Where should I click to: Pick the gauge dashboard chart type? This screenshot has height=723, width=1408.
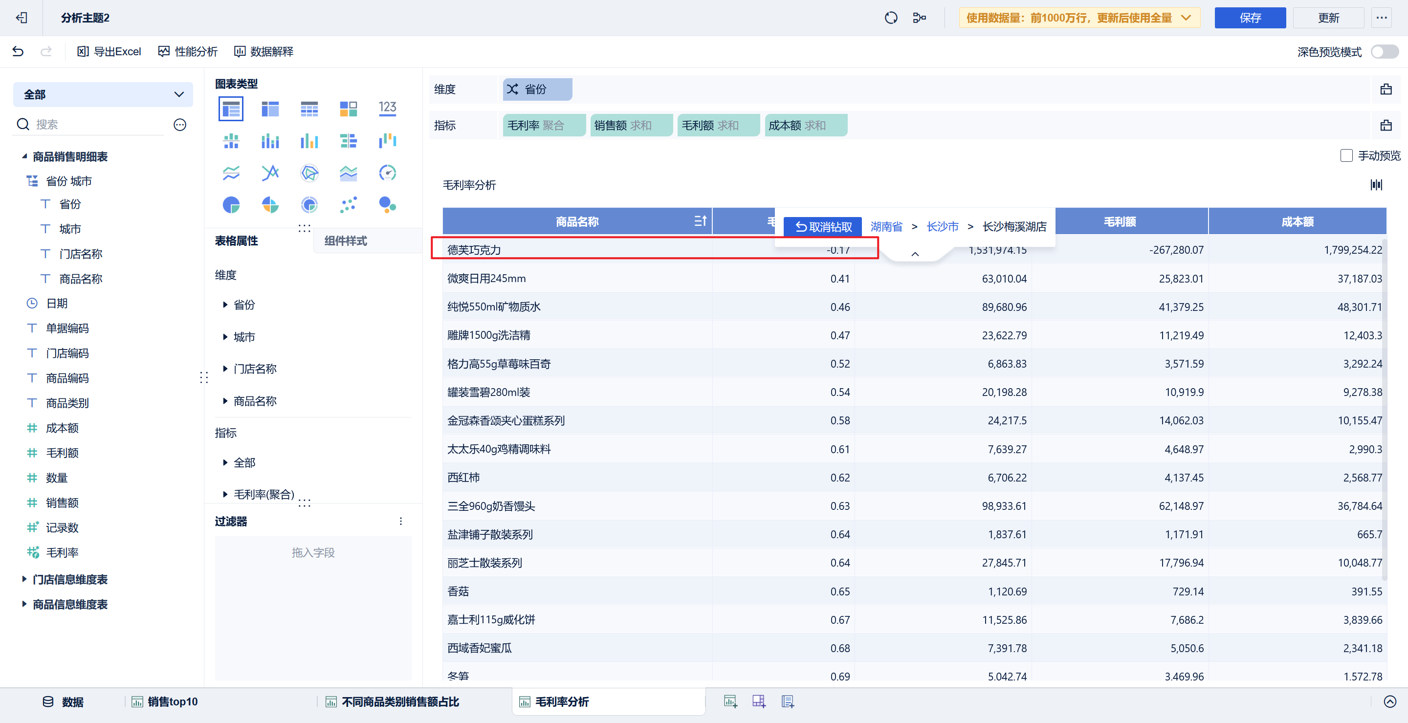[387, 173]
